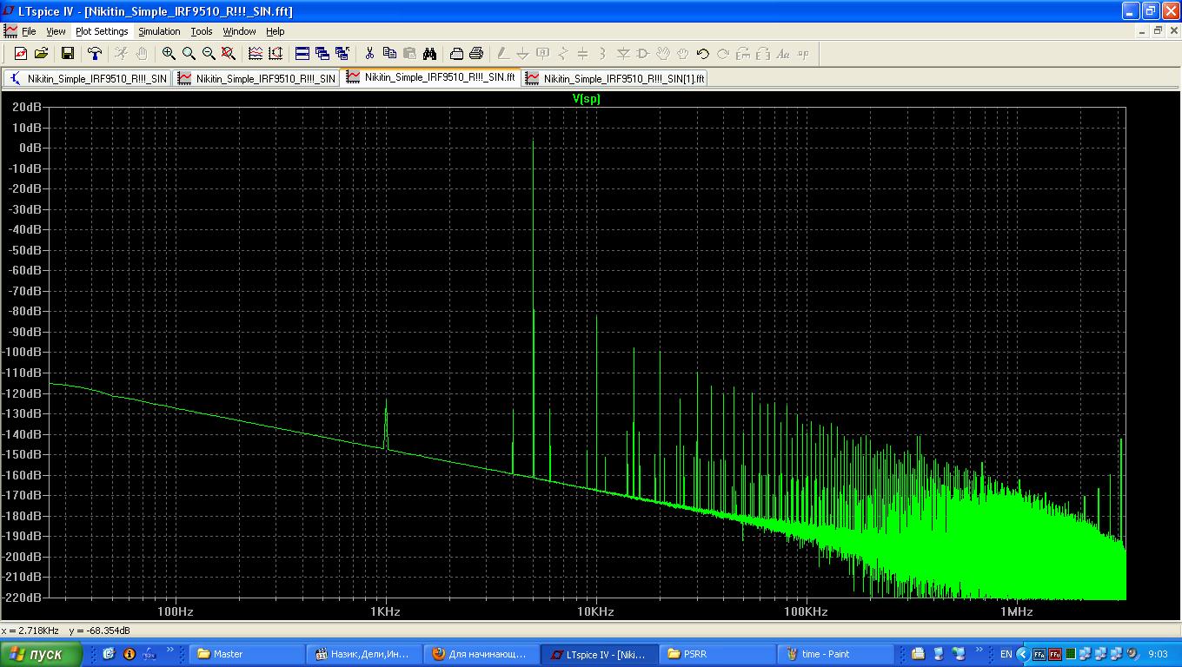This screenshot has width=1182, height=667.
Task: Click the 1KHz horizontal axis label
Action: 385,611
